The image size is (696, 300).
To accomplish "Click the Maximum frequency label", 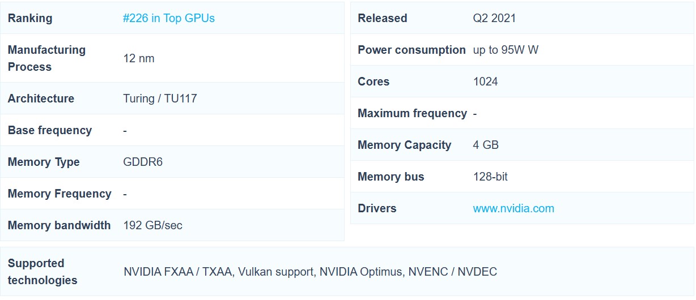I will (412, 113).
